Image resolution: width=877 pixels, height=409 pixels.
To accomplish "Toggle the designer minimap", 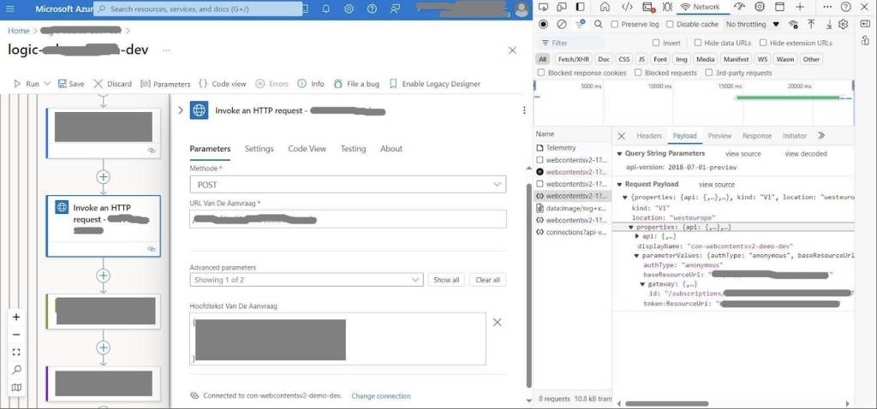I will click(16, 388).
